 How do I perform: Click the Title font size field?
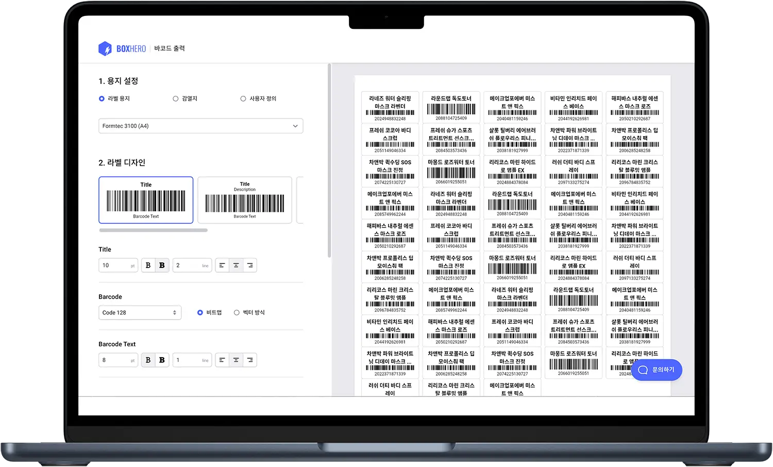(118, 265)
